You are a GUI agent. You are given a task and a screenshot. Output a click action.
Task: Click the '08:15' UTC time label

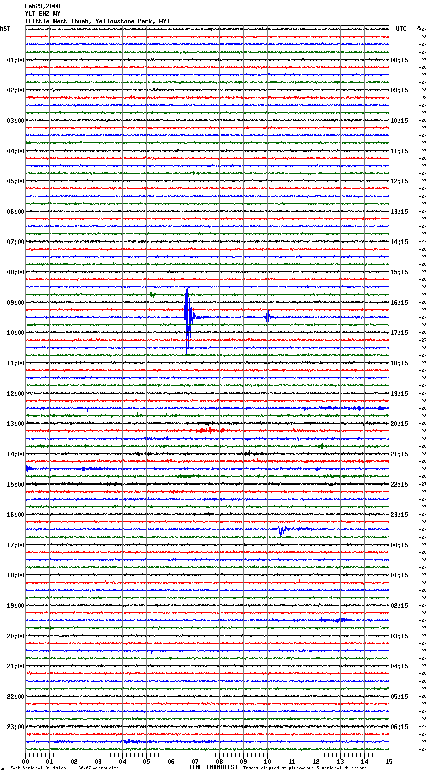399,60
